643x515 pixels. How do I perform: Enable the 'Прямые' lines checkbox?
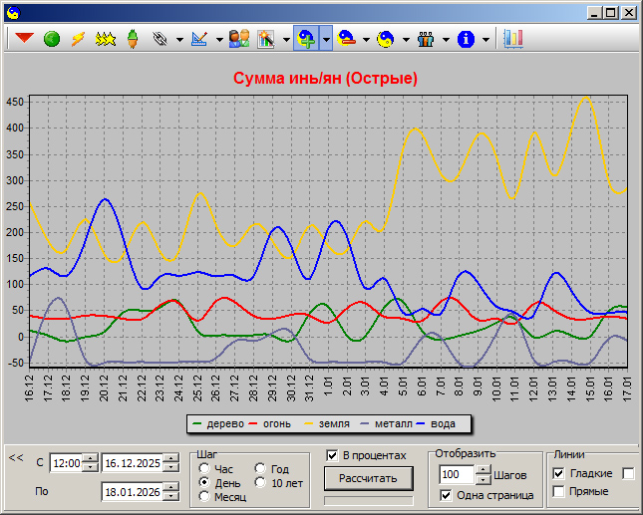pos(558,491)
